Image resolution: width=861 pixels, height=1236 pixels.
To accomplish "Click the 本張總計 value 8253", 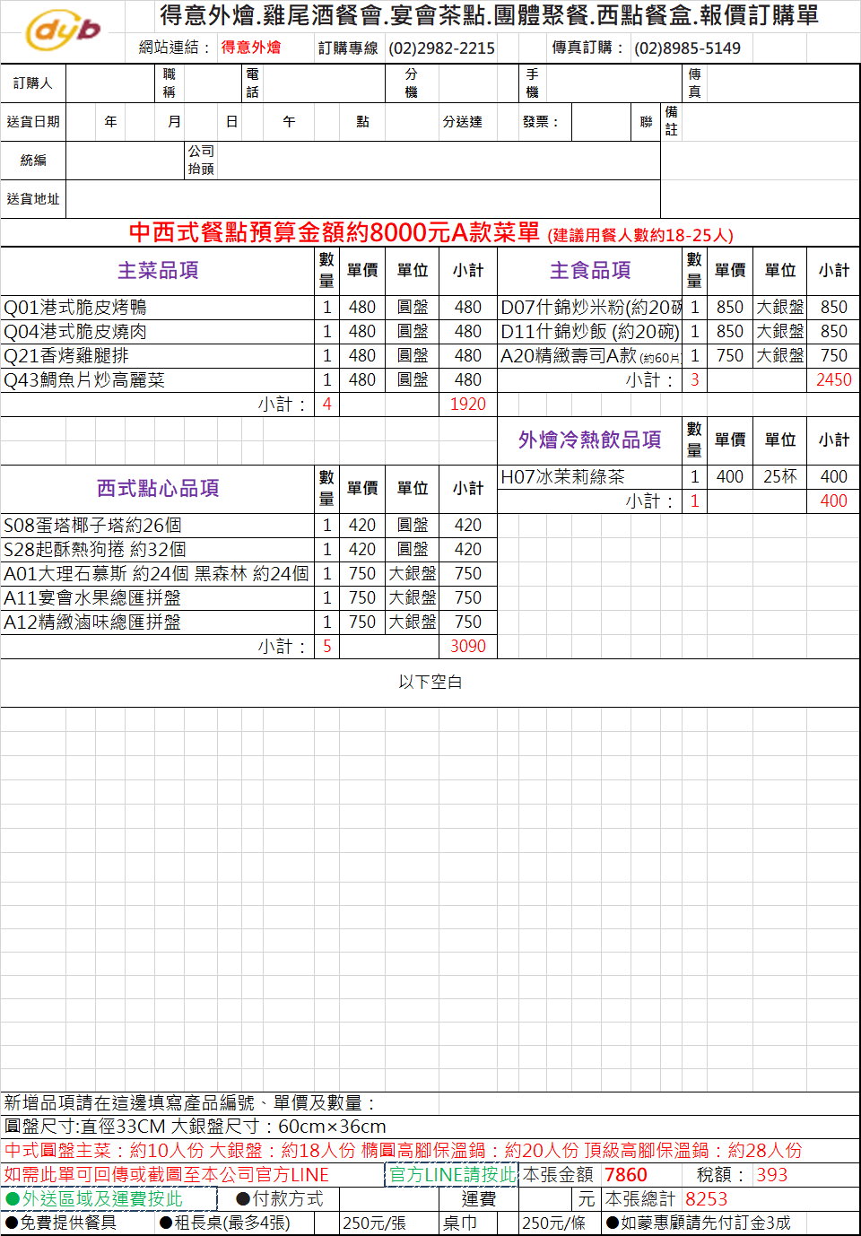I will click(707, 1199).
